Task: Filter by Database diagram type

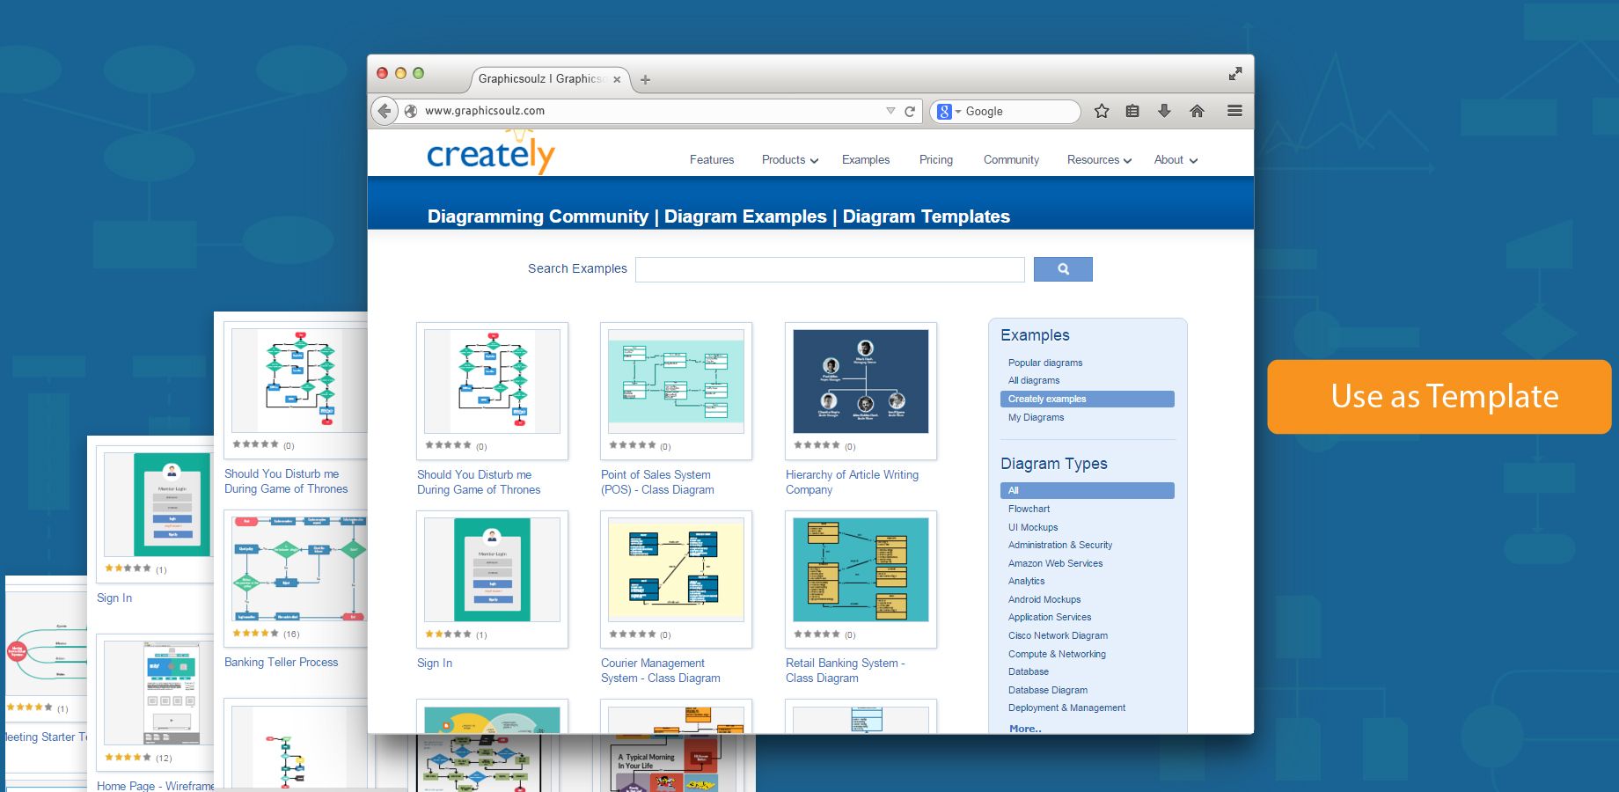Action: click(x=1028, y=671)
